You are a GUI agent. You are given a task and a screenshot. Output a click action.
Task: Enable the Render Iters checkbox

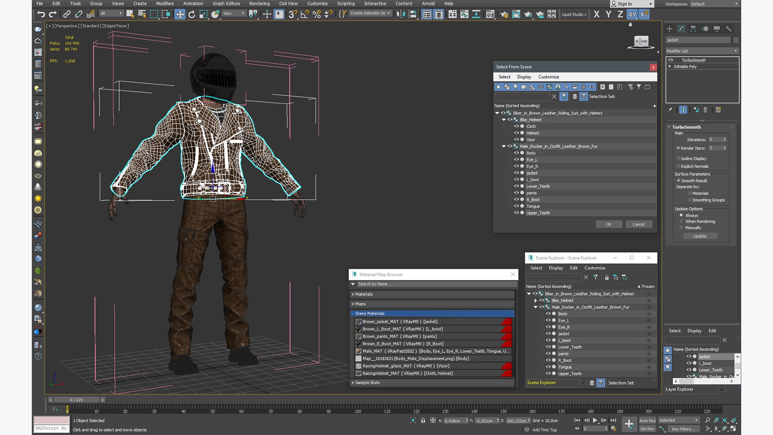(678, 148)
